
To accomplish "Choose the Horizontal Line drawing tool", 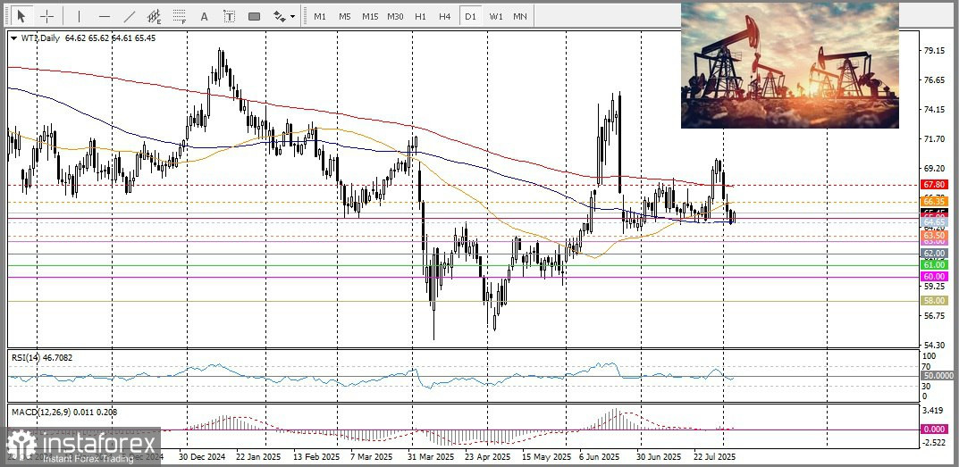I will coord(105,16).
